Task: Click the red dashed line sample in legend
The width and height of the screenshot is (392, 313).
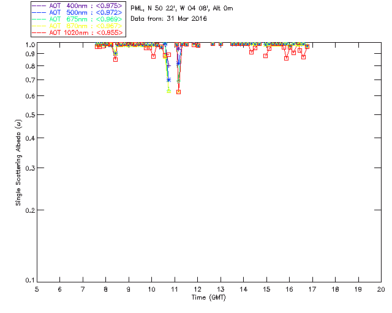Action: pos(39,32)
